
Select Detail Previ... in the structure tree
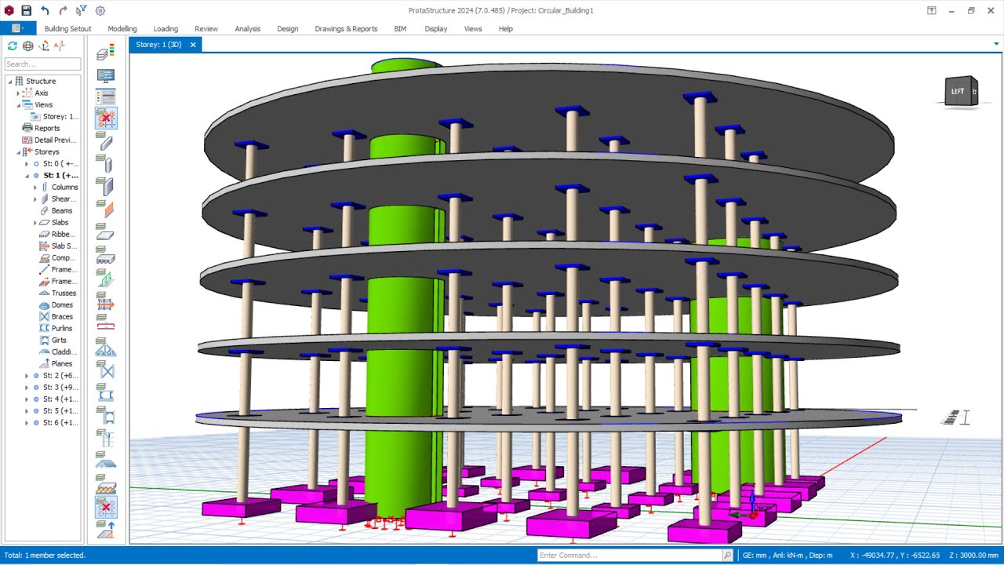point(55,140)
